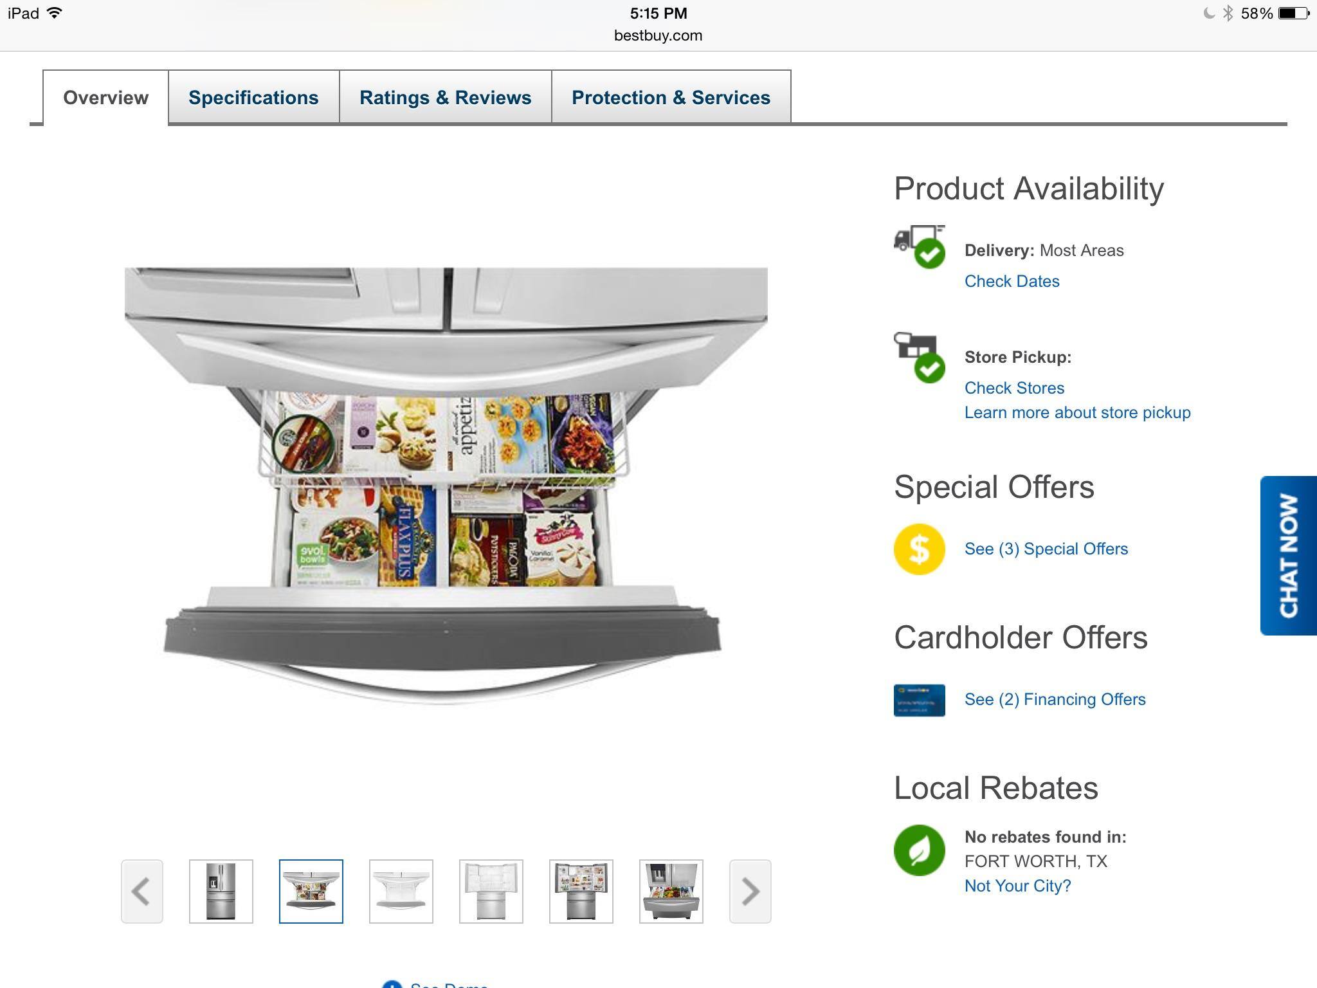Open Learn more about store pickup
Image resolution: width=1317 pixels, height=988 pixels.
(x=1078, y=412)
